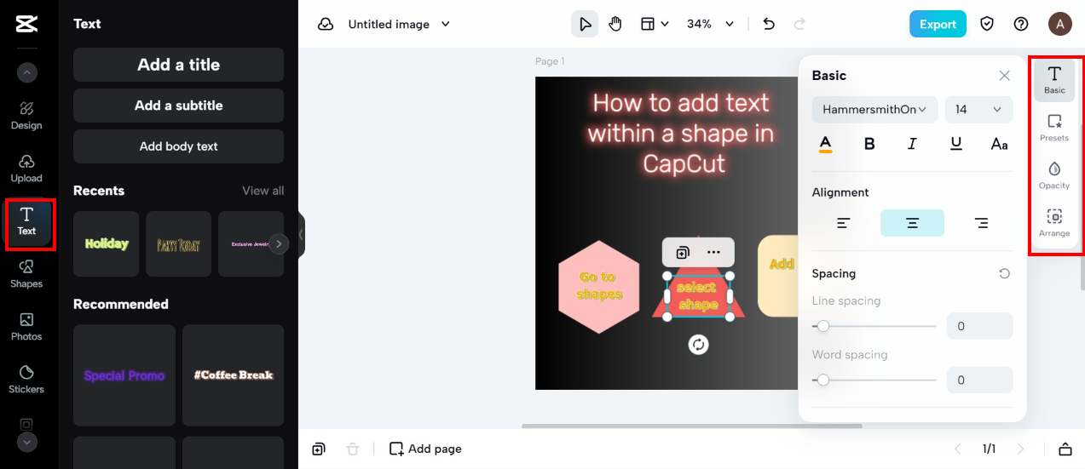Choose the #Coffee Break text template

tap(234, 375)
